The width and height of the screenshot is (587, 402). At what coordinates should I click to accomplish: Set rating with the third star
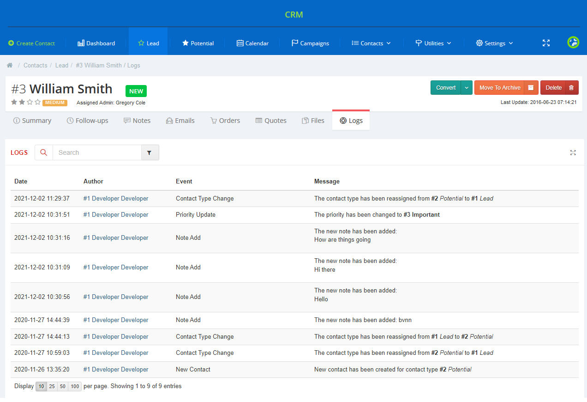30,102
